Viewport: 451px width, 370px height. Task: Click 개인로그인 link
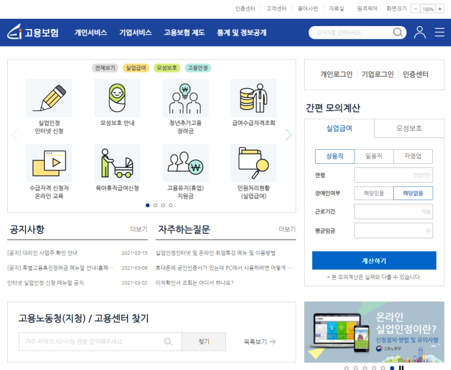336,75
